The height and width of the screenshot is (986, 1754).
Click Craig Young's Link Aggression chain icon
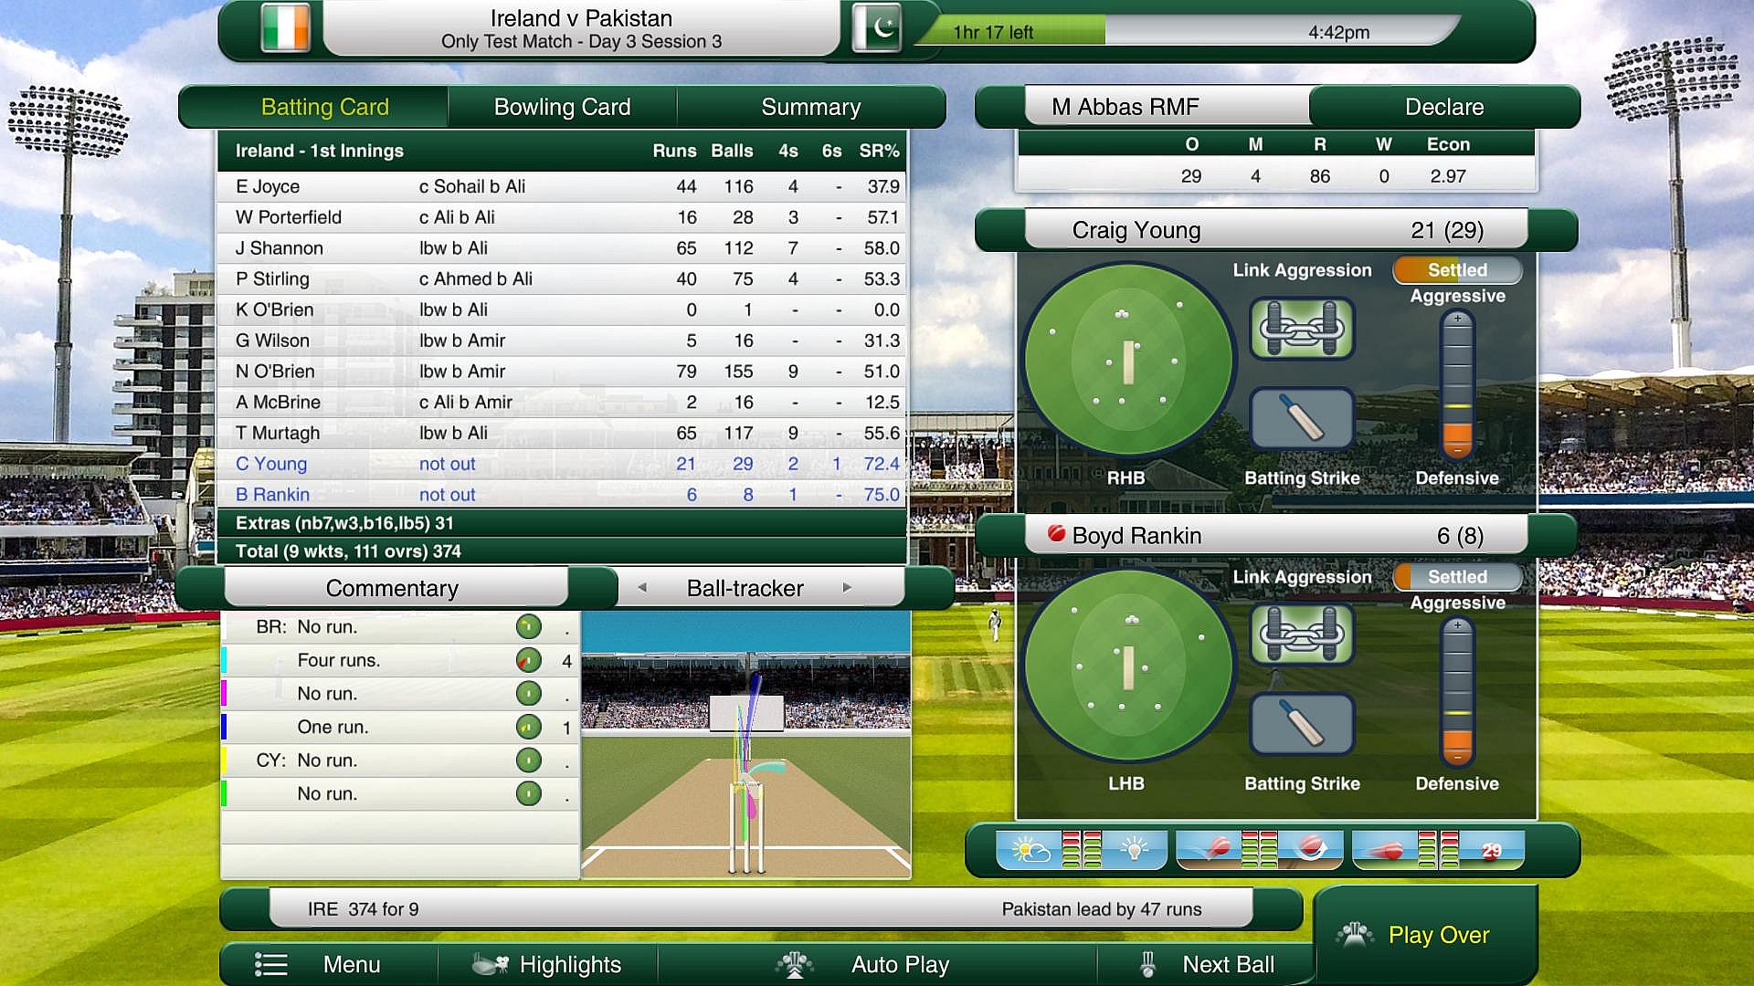pos(1302,329)
